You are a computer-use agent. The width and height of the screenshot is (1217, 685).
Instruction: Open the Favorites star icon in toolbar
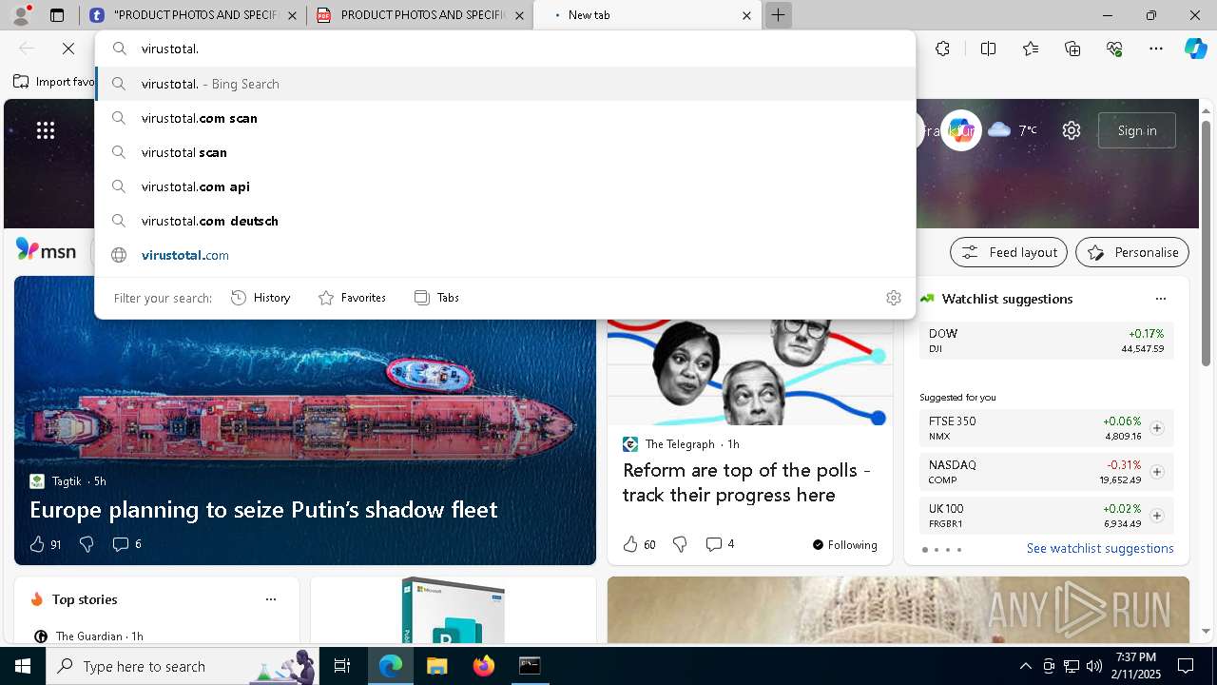(1031, 49)
